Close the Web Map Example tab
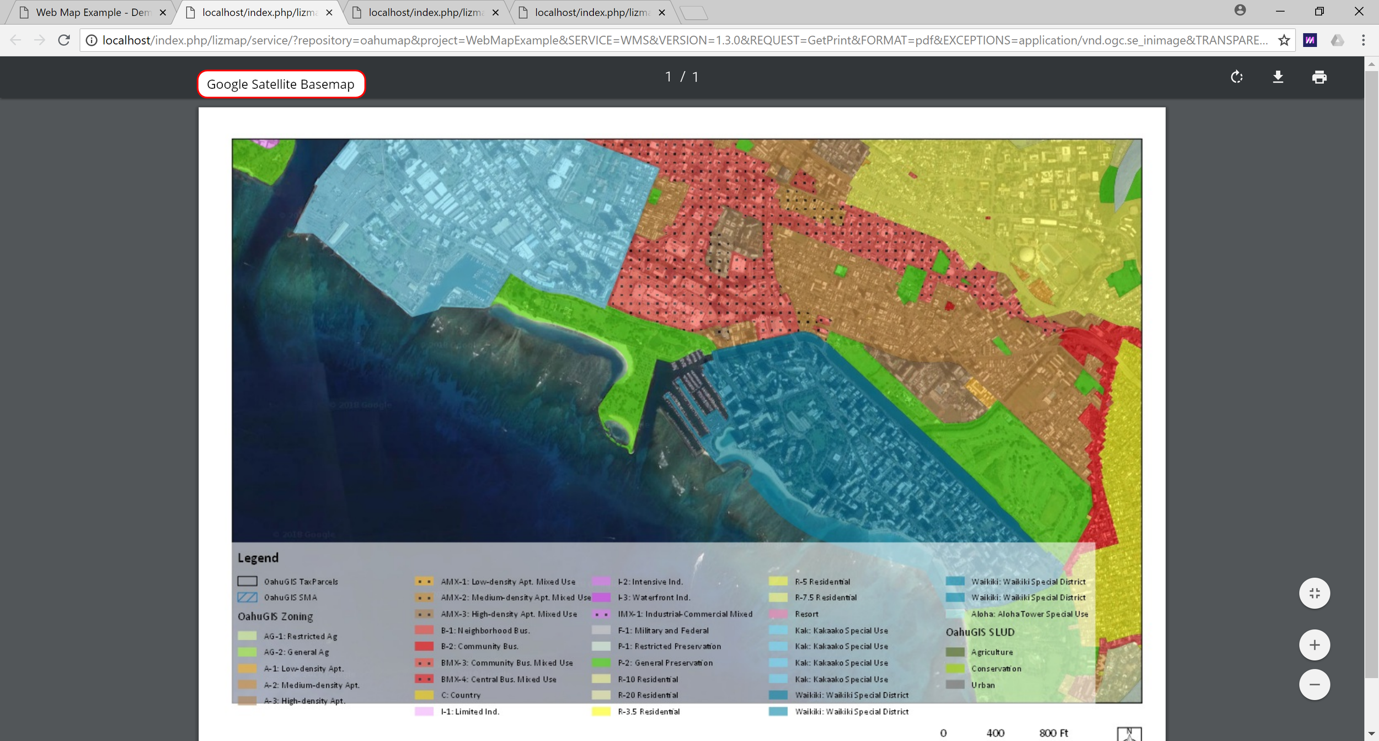This screenshot has height=741, width=1379. tap(163, 12)
